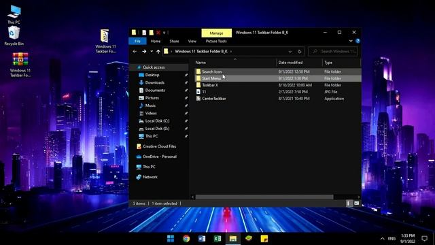Open OneDrive - Personal in navigation pane
This screenshot has width=435, height=245.
160,157
